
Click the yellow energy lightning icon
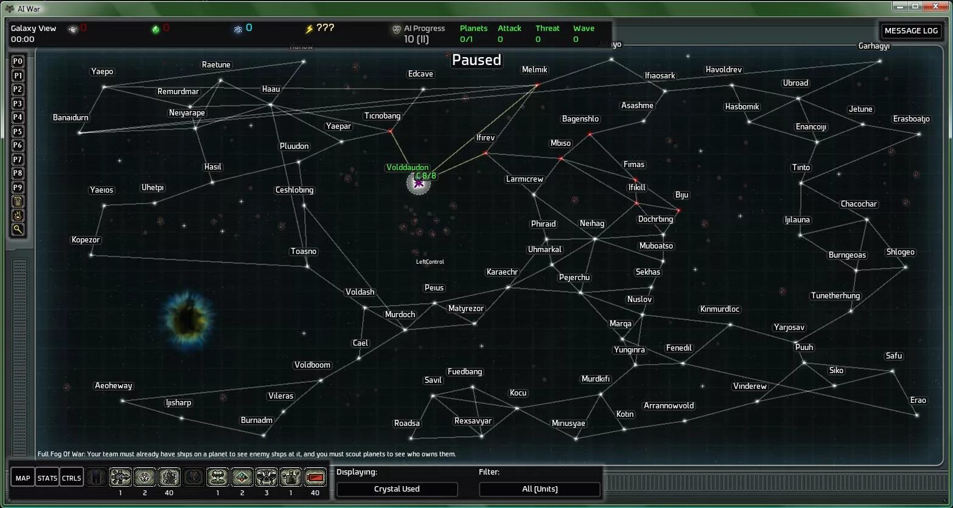coord(309,29)
